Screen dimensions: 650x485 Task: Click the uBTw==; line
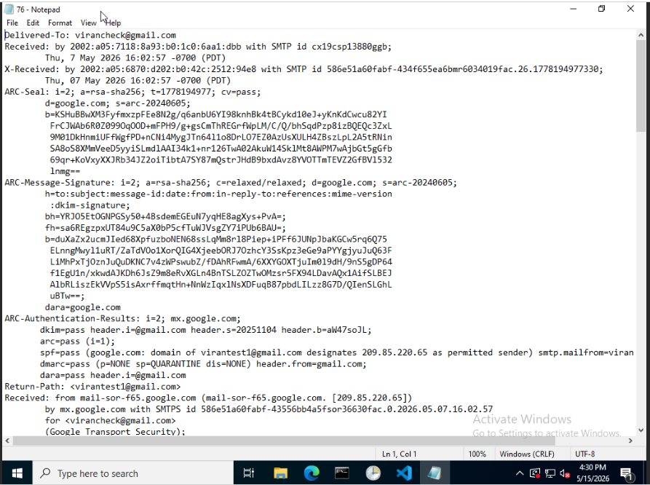[67, 296]
